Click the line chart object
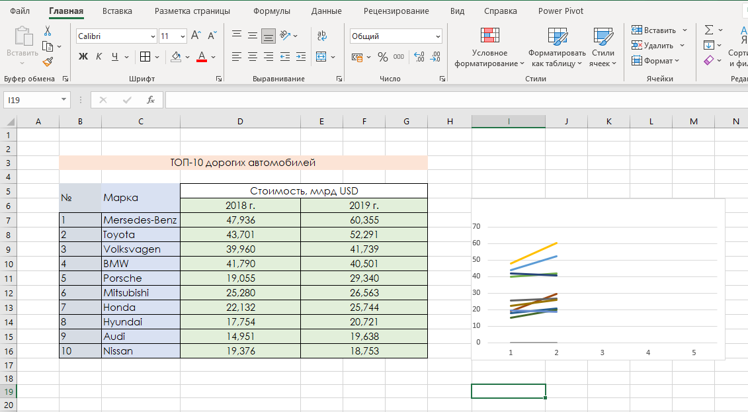Screen dimensions: 748x412 (598, 279)
